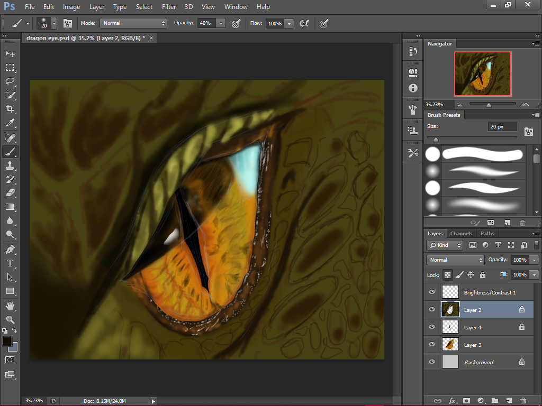This screenshot has height=406, width=542.
Task: Select the Eraser tool
Action: [10, 193]
